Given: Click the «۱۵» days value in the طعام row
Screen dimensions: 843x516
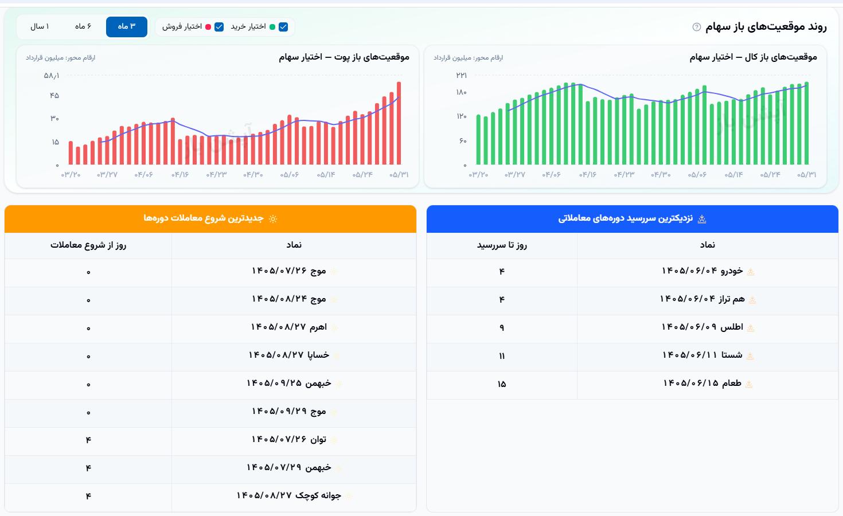Looking at the screenshot, I should point(502,384).
